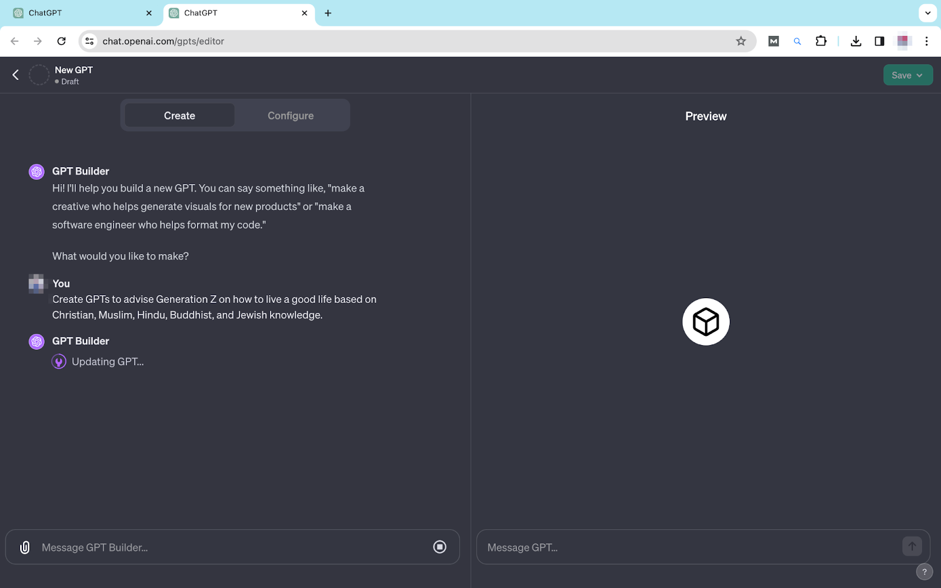Click the user avatar next to You
The image size is (941, 588).
pos(36,283)
